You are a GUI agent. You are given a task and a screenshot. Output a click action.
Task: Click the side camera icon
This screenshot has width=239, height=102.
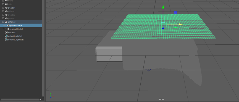click(x=6, y=4)
